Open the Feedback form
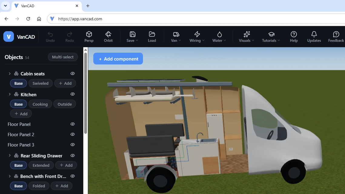Viewport: 345px width, 194px height. click(x=336, y=37)
